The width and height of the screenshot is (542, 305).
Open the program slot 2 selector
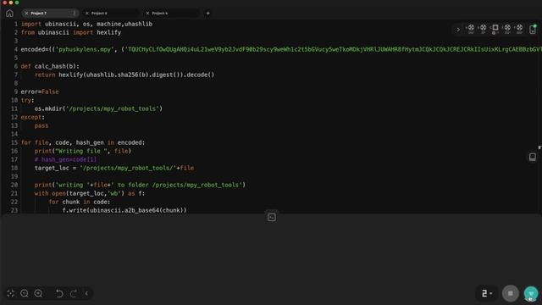[487, 293]
